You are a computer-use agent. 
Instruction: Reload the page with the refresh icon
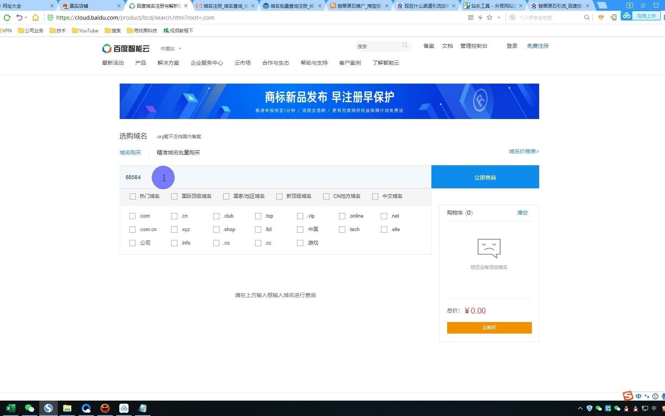pos(7,17)
